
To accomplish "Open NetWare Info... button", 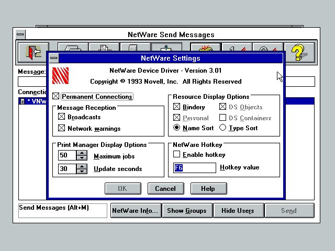I will [136, 211].
